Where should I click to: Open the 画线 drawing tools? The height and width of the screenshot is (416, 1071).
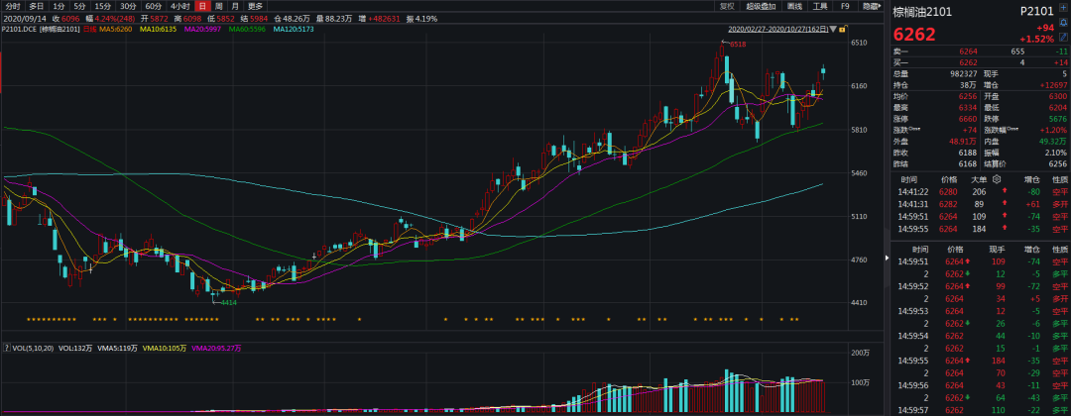pos(794,6)
